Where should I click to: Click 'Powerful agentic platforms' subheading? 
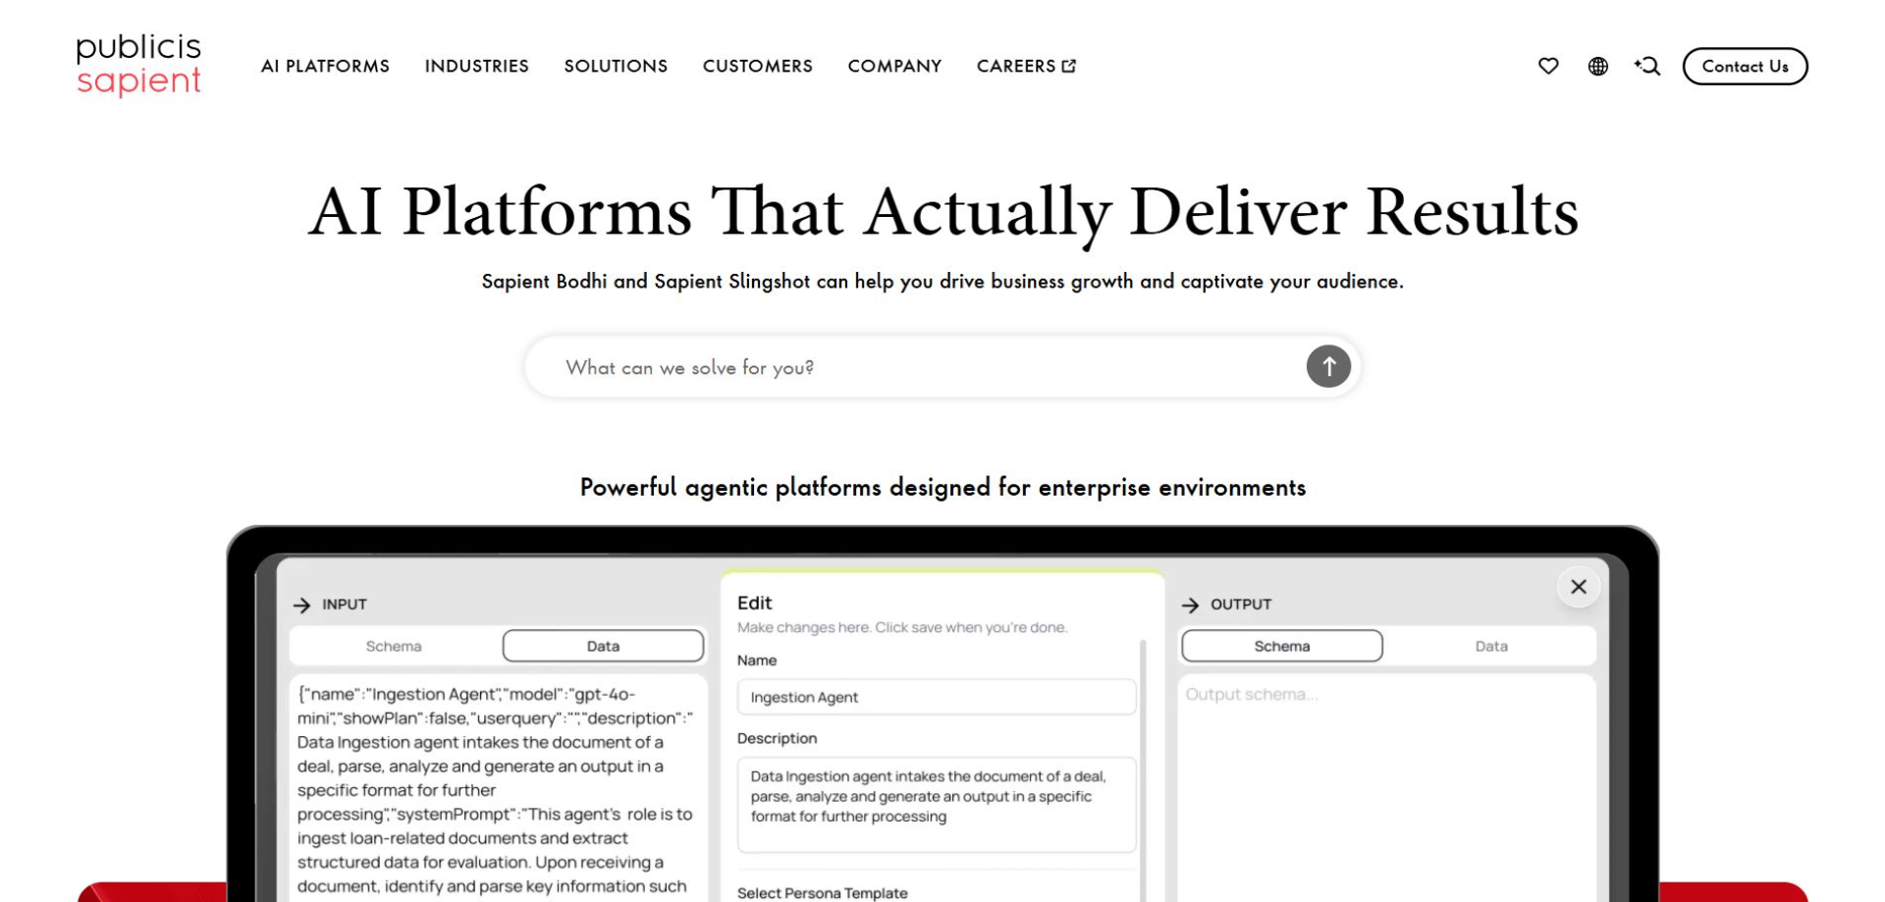click(942, 487)
